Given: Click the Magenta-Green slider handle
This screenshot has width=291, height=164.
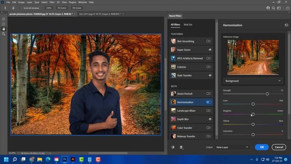Looking at the screenshot, I should point(253,114).
